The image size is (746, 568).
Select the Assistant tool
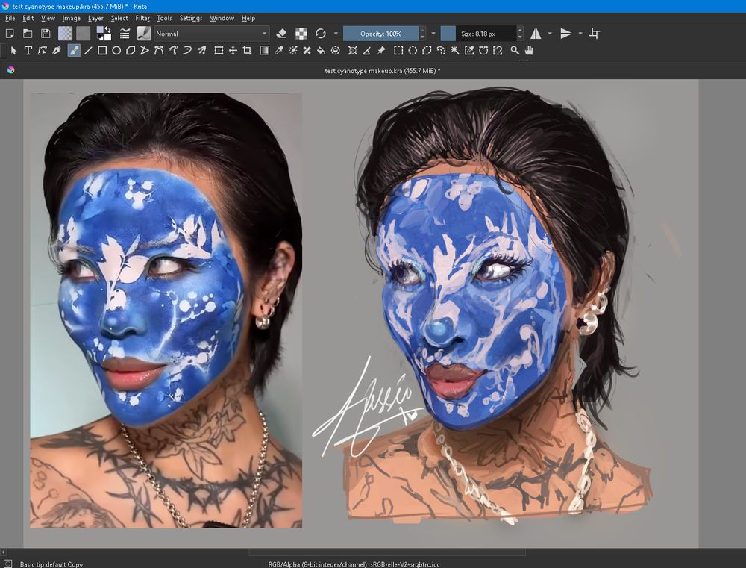[353, 51]
